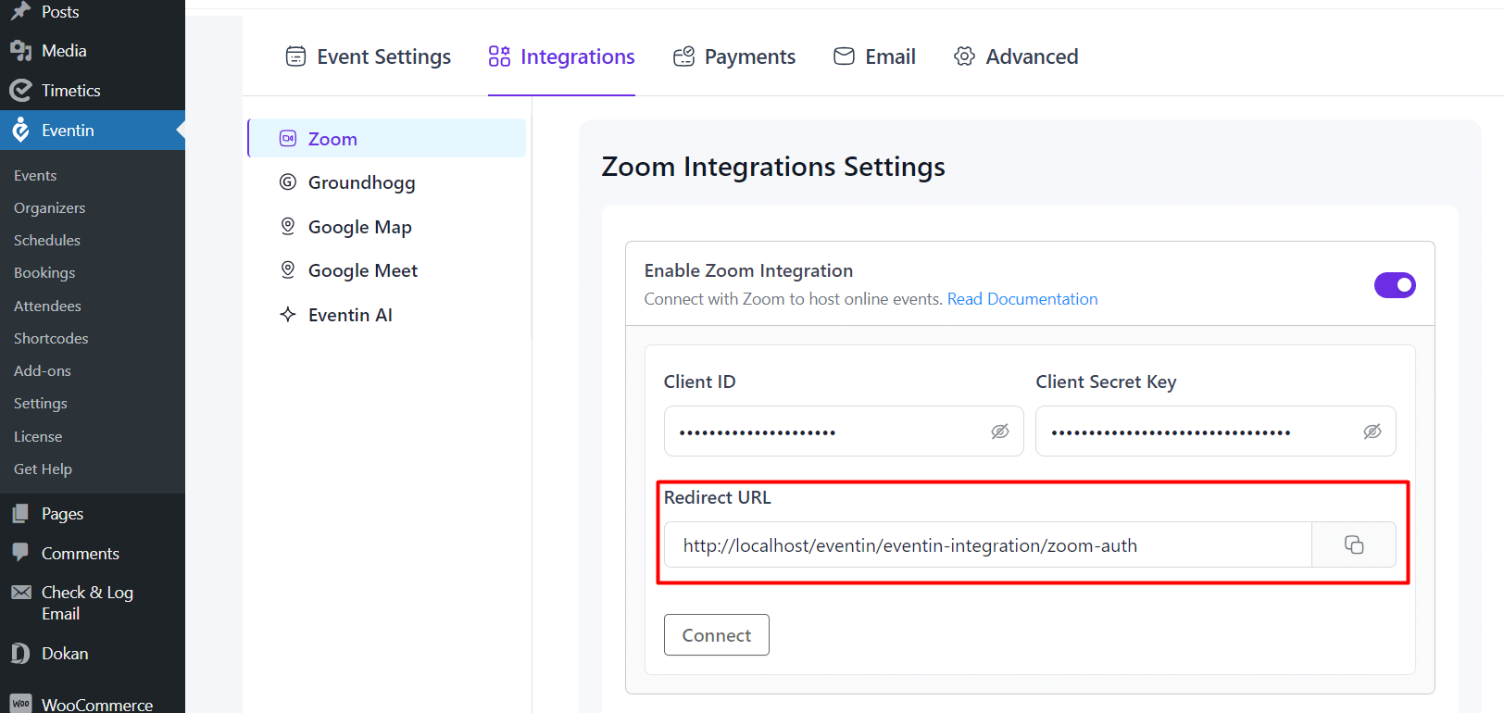Click the Redirect URL text field
The image size is (1504, 713).
(988, 544)
